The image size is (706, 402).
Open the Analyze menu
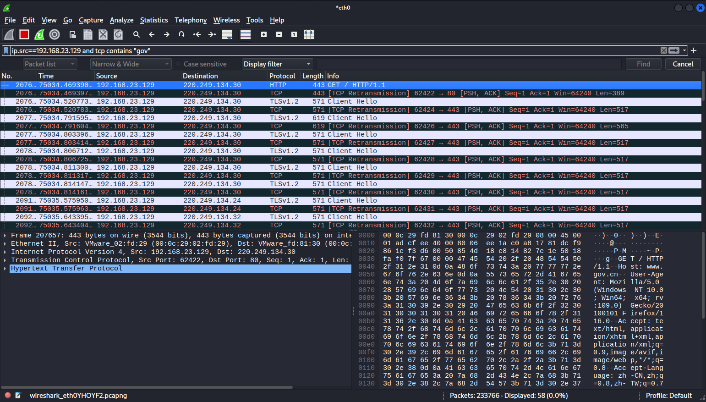(x=121, y=20)
